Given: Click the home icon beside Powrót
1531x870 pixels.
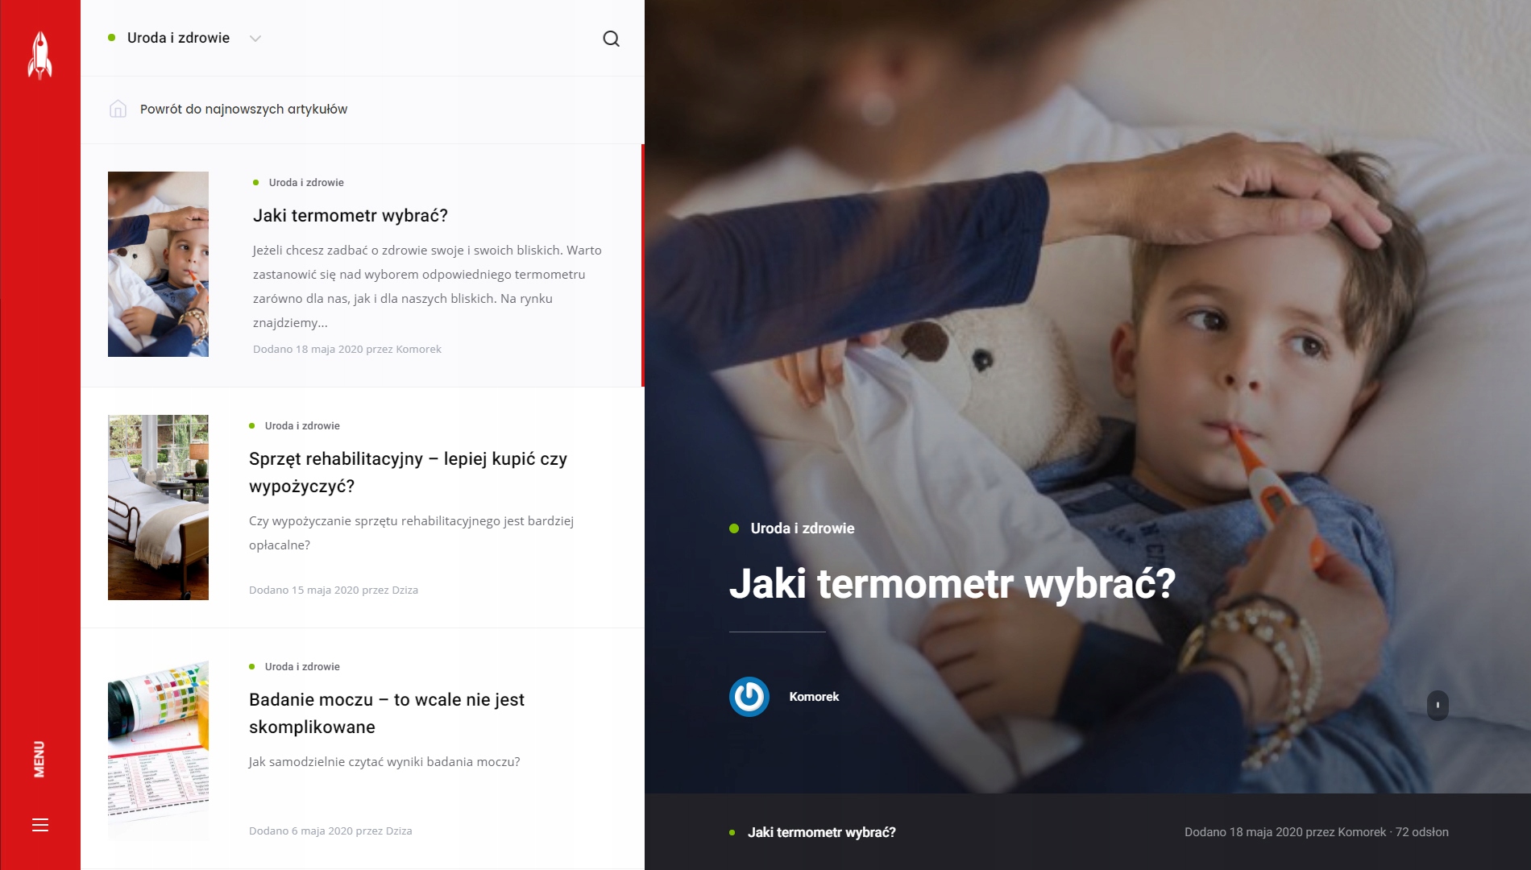Looking at the screenshot, I should 118,109.
